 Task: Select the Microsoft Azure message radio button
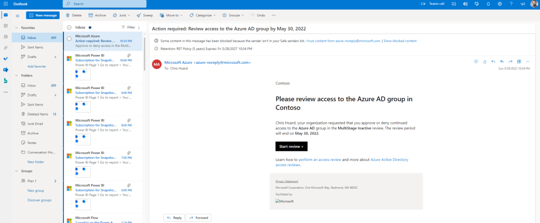[69, 38]
